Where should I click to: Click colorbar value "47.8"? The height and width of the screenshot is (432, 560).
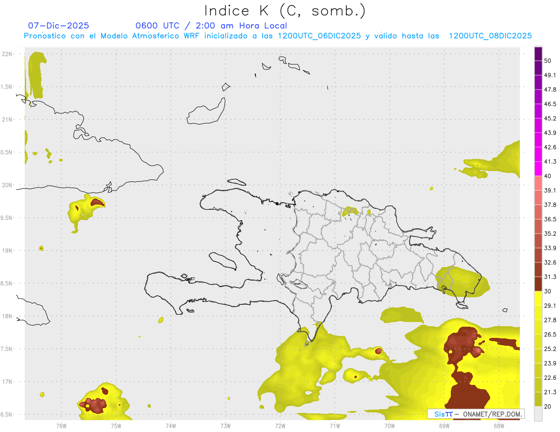(x=551, y=89)
